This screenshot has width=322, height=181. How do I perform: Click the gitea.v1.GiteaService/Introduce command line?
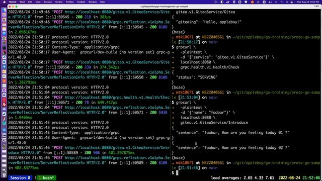214,123
